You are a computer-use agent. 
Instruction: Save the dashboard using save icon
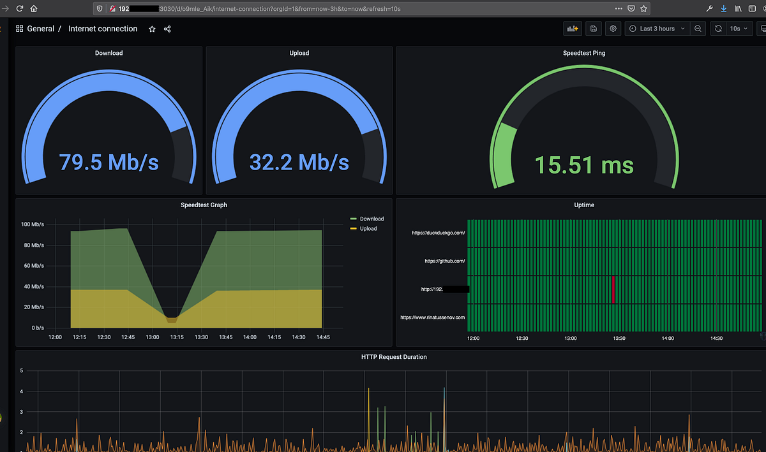click(x=593, y=28)
